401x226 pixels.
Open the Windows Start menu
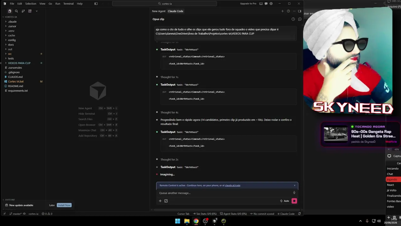[178, 221]
